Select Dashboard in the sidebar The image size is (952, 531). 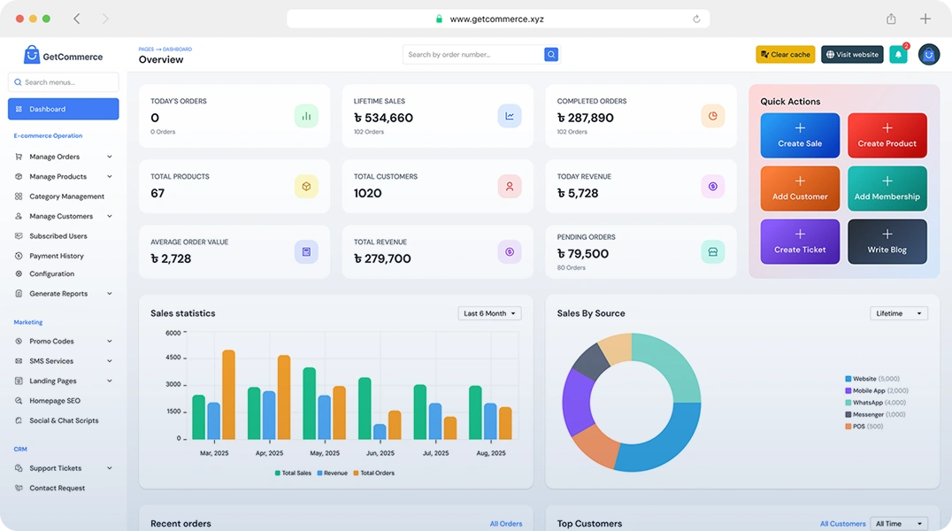(x=64, y=109)
